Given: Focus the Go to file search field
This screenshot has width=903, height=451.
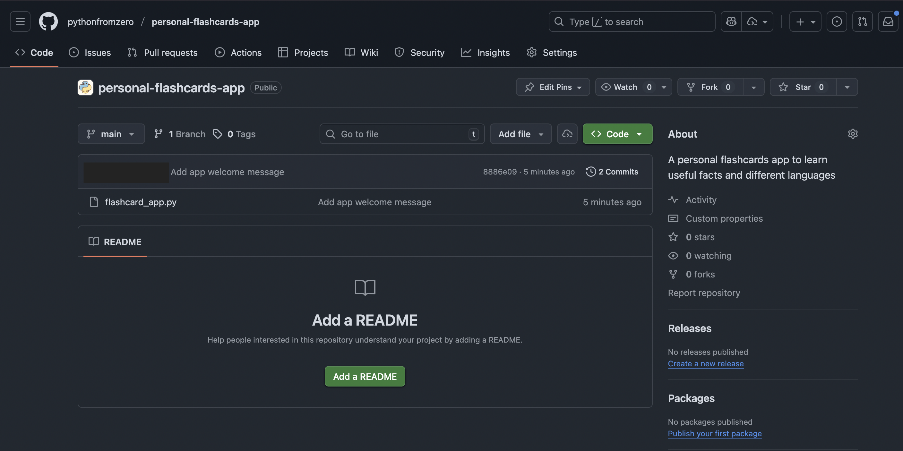Looking at the screenshot, I should click(402, 133).
